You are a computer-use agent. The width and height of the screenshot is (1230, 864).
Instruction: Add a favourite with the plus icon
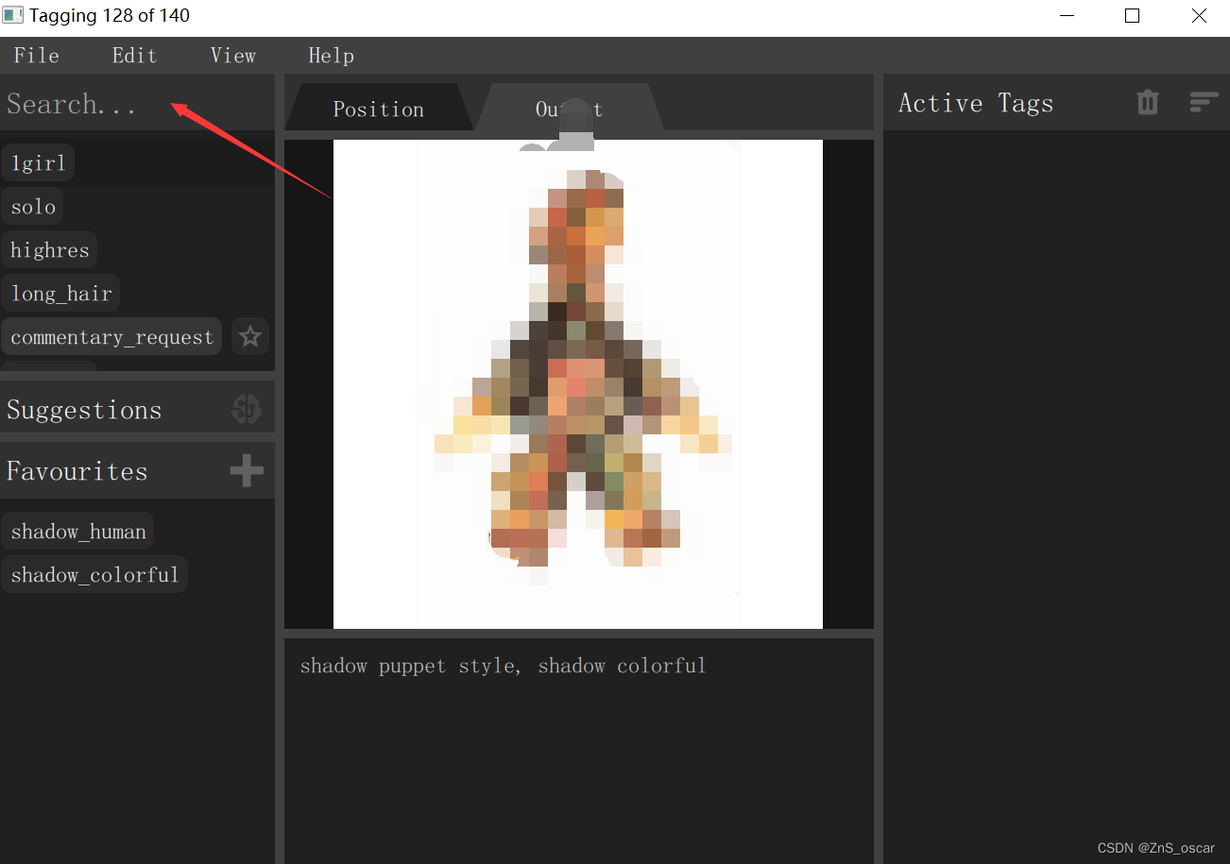[x=246, y=469]
